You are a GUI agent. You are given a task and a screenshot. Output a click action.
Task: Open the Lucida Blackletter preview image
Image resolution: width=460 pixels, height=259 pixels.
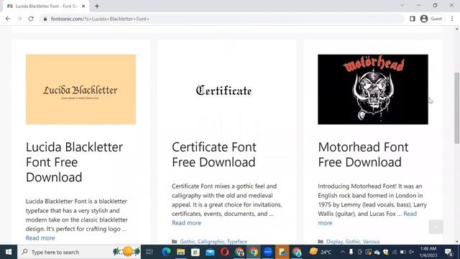pos(80,89)
